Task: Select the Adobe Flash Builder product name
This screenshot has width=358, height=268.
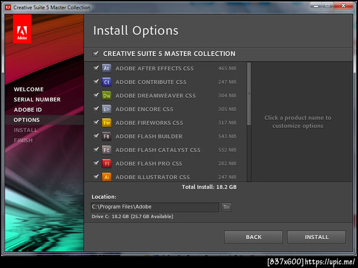Action: pyautogui.click(x=149, y=137)
